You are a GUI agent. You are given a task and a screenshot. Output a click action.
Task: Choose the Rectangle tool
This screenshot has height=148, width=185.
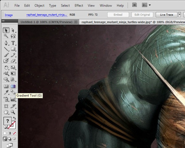[x=13, y=49]
